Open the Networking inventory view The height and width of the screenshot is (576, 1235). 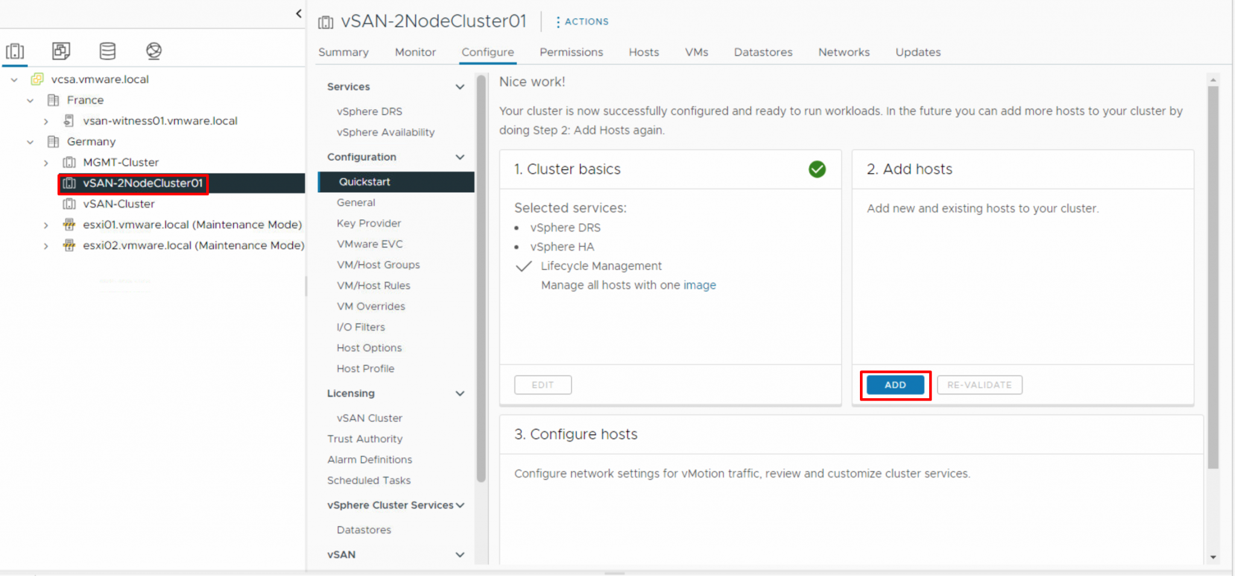pyautogui.click(x=153, y=51)
